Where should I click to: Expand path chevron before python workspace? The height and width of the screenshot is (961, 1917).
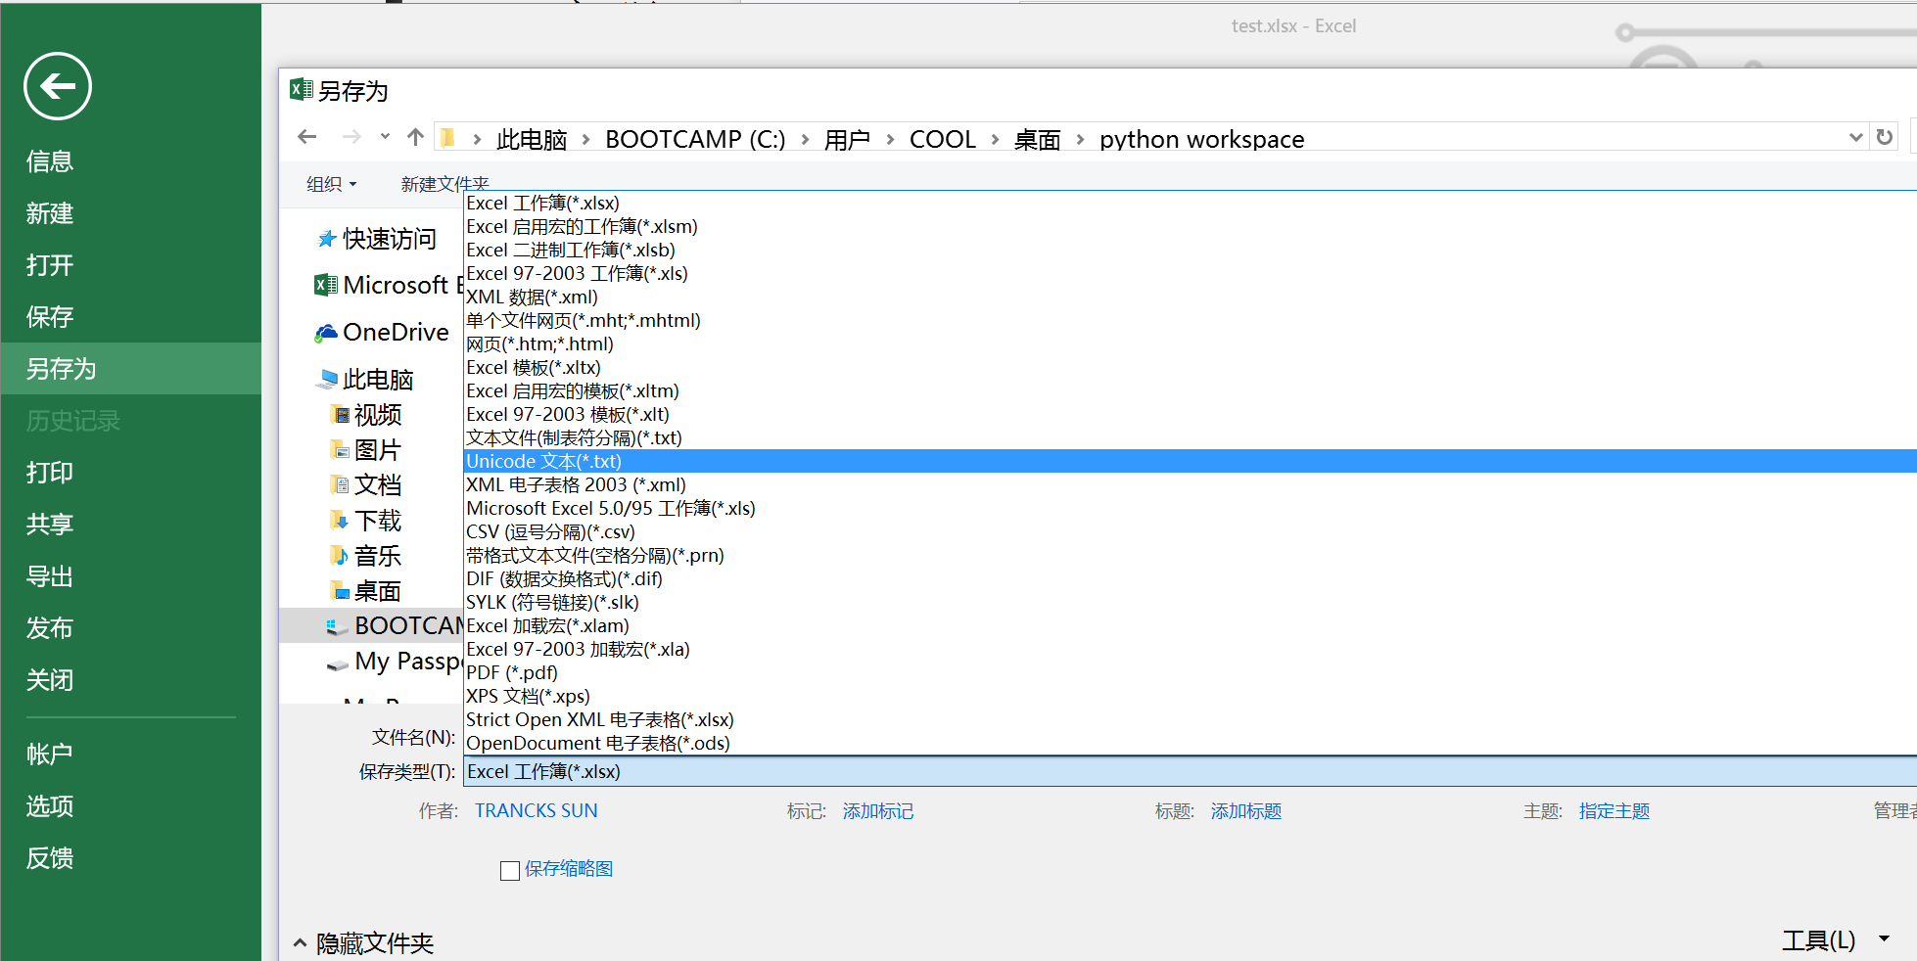tap(1080, 140)
